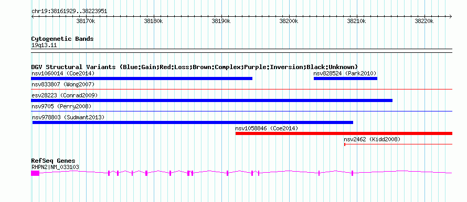Open the RHPN2|NM_033103 gene label
467x202 pixels.
[55, 167]
